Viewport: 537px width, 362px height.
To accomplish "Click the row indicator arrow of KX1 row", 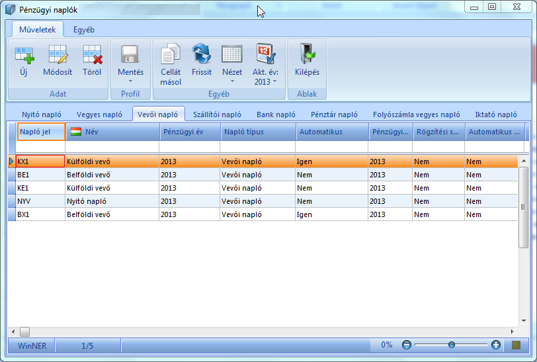I will (x=11, y=161).
